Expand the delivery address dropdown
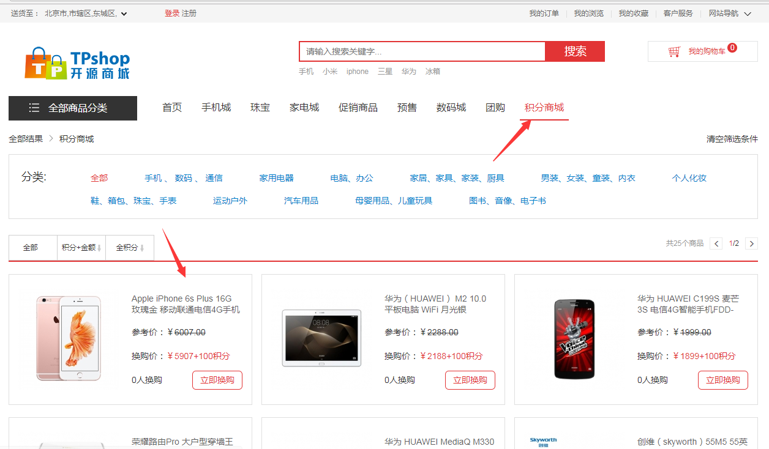Image resolution: width=769 pixels, height=449 pixels. coord(124,13)
